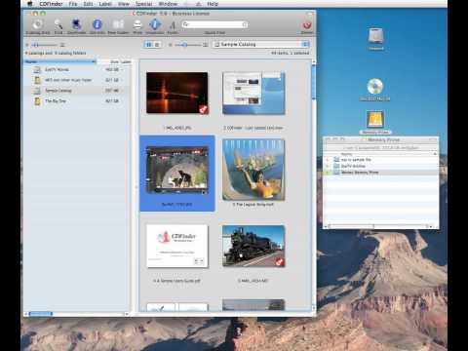Select the Sample Catalog row in list
This screenshot has width=468, height=351.
tap(77, 91)
